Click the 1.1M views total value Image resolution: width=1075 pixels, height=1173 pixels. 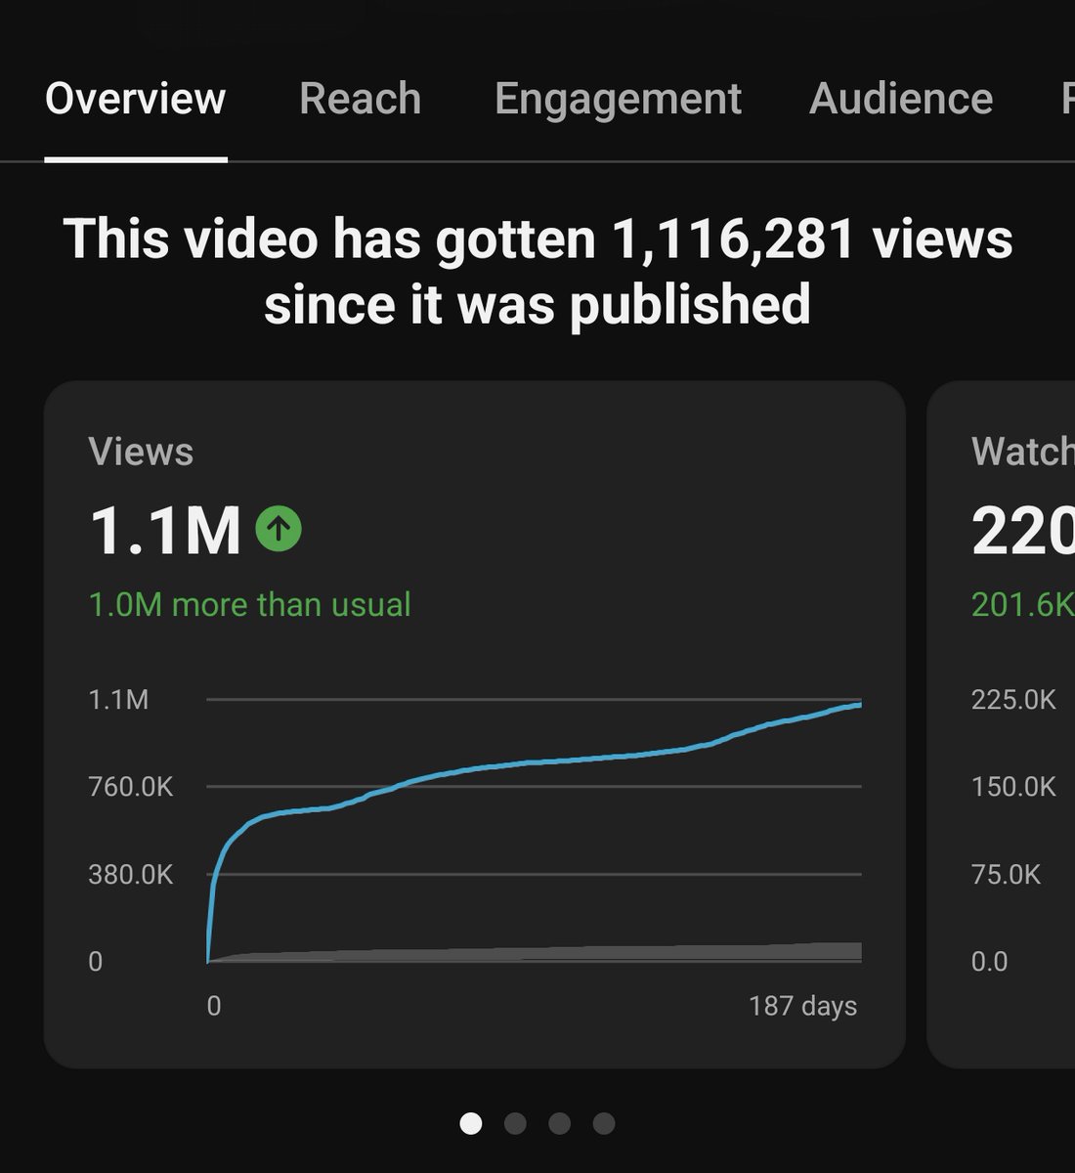point(164,531)
